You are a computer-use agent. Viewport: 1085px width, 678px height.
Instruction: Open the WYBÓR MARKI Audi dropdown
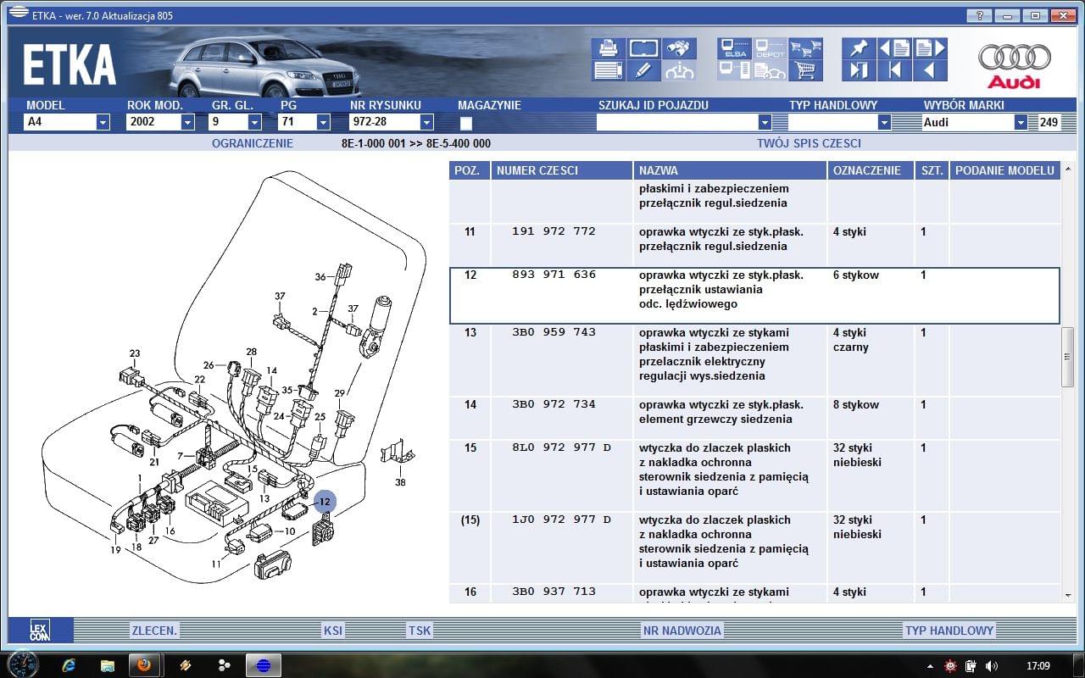[1021, 122]
